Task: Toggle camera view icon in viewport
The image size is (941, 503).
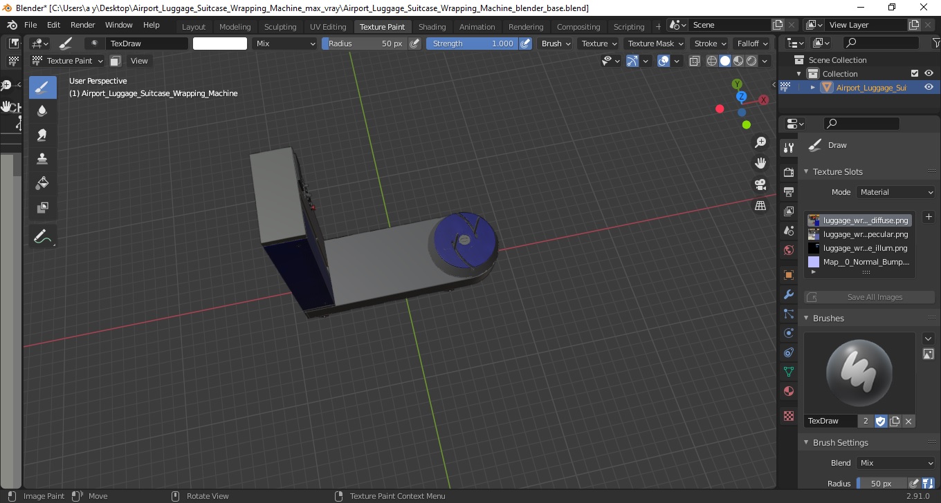Action: point(760,184)
